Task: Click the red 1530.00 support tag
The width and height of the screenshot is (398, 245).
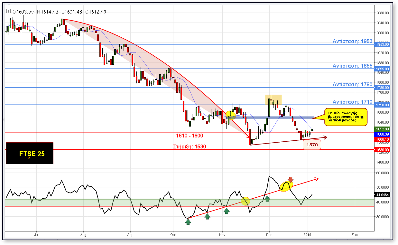Action: pos(382,150)
